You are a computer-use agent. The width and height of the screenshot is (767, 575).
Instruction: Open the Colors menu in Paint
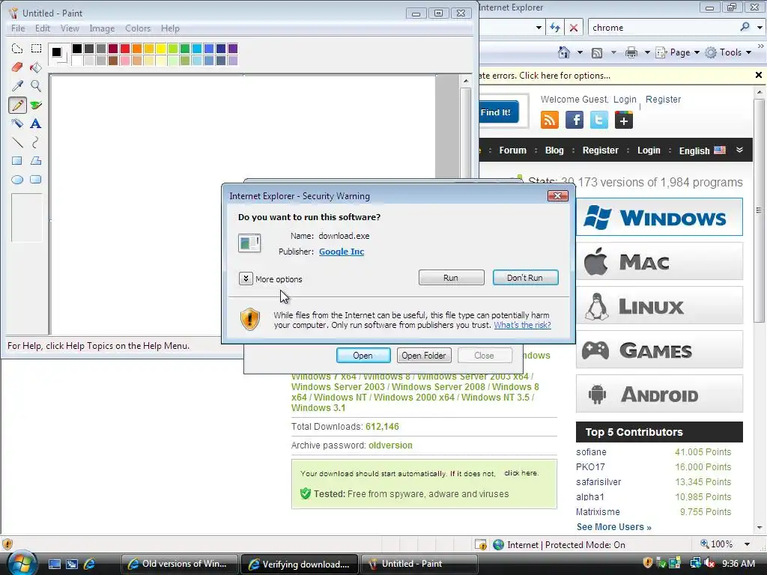(x=138, y=28)
